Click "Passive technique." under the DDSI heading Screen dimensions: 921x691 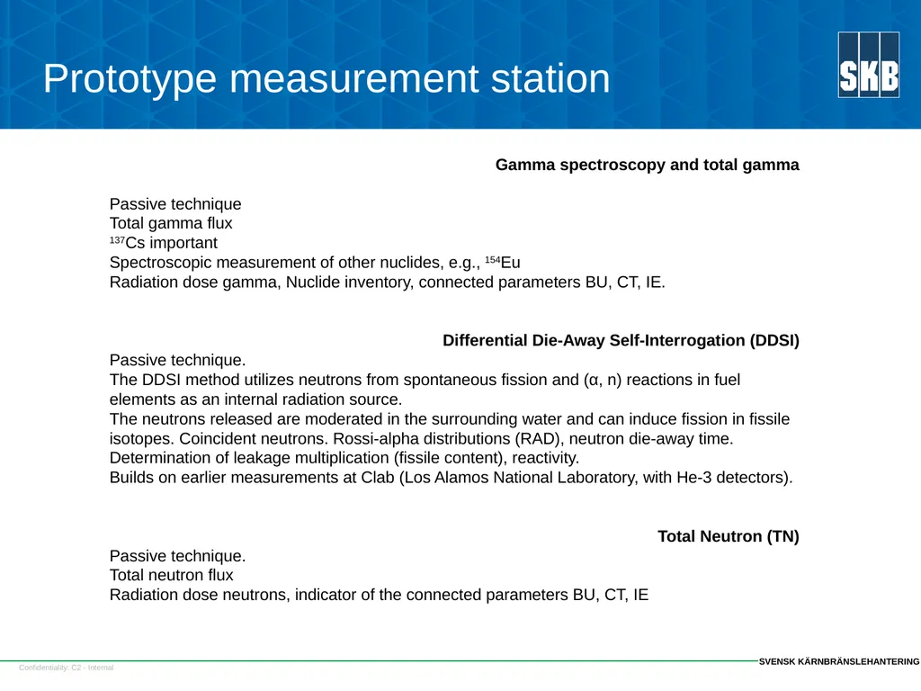pyautogui.click(x=177, y=360)
